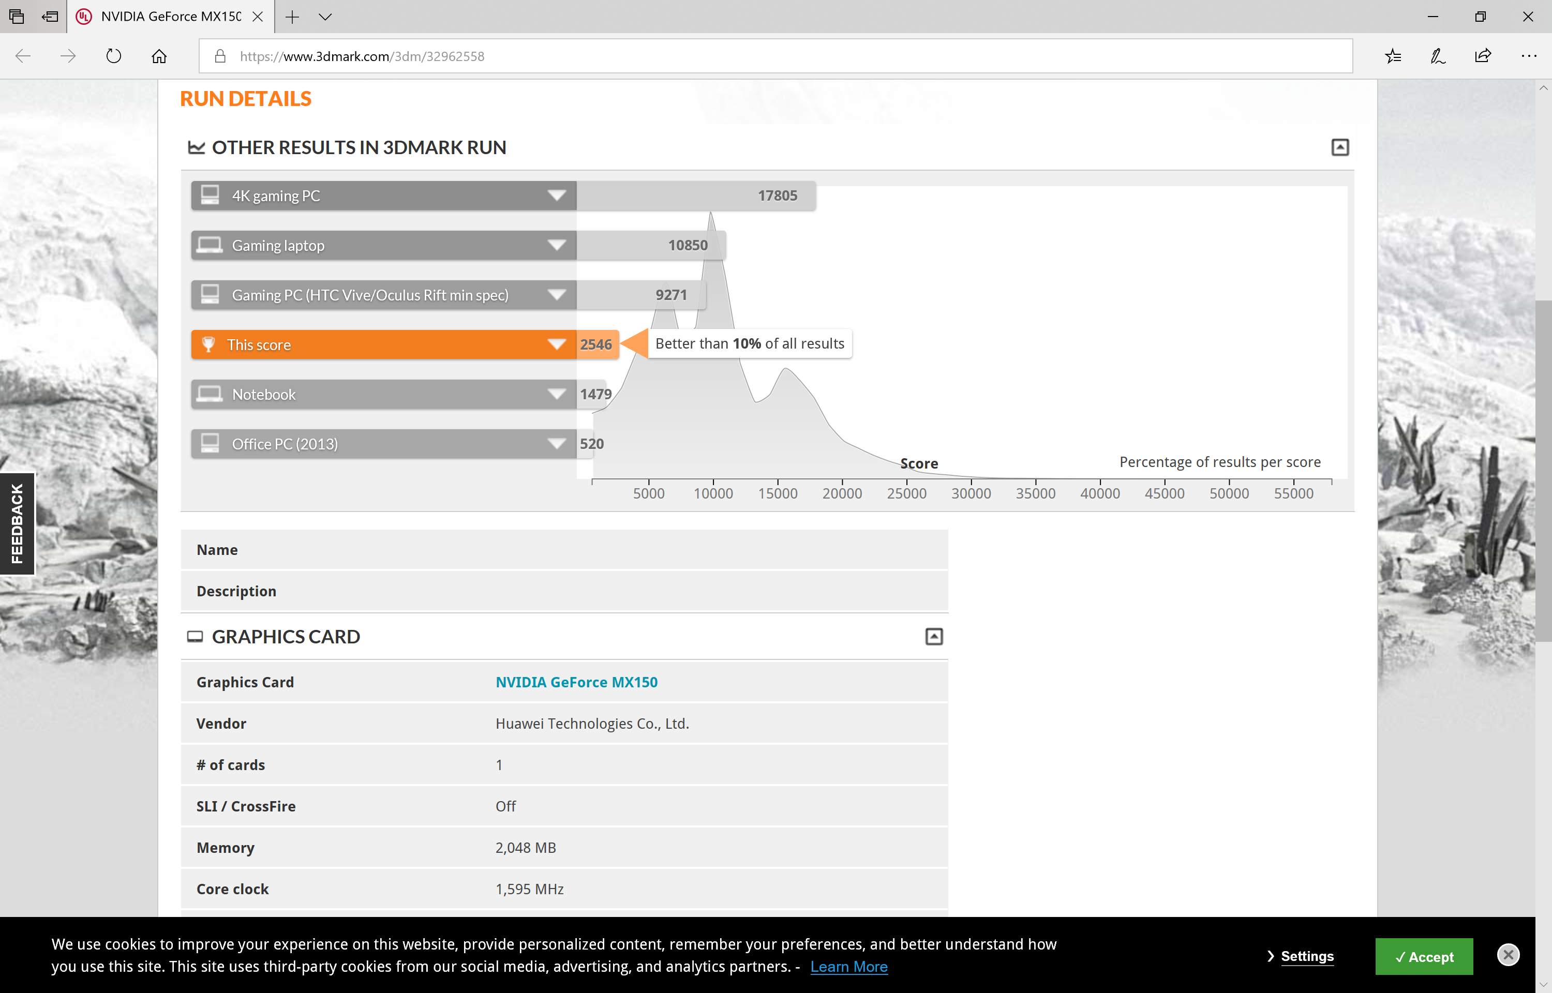Select the NVIDIA GeForce MX150 tab
This screenshot has width=1552, height=993.
[x=170, y=17]
